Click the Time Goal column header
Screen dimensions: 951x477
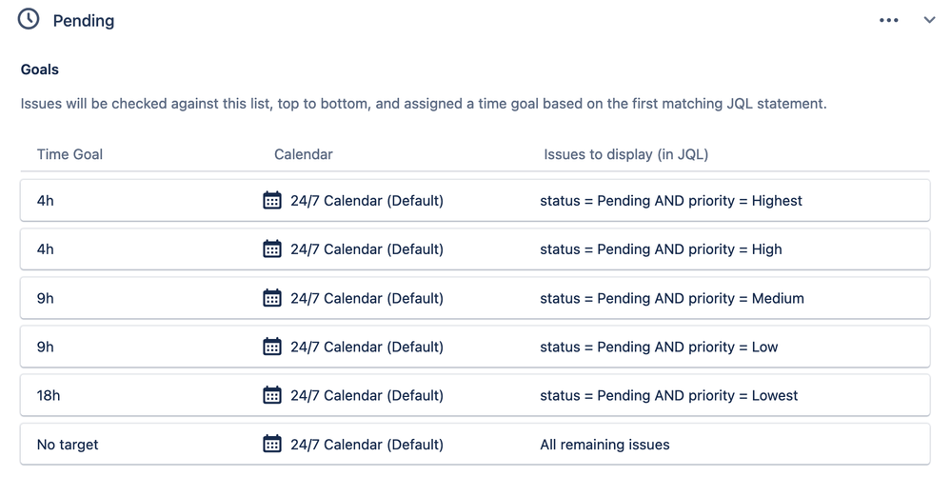pos(69,154)
